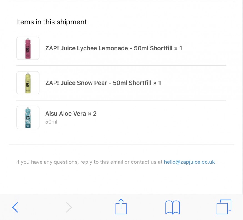Tap the Safari forward arrow
The height and width of the screenshot is (220, 243).
point(69,207)
